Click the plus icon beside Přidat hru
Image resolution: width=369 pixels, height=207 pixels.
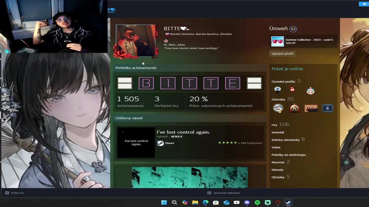[7, 193]
